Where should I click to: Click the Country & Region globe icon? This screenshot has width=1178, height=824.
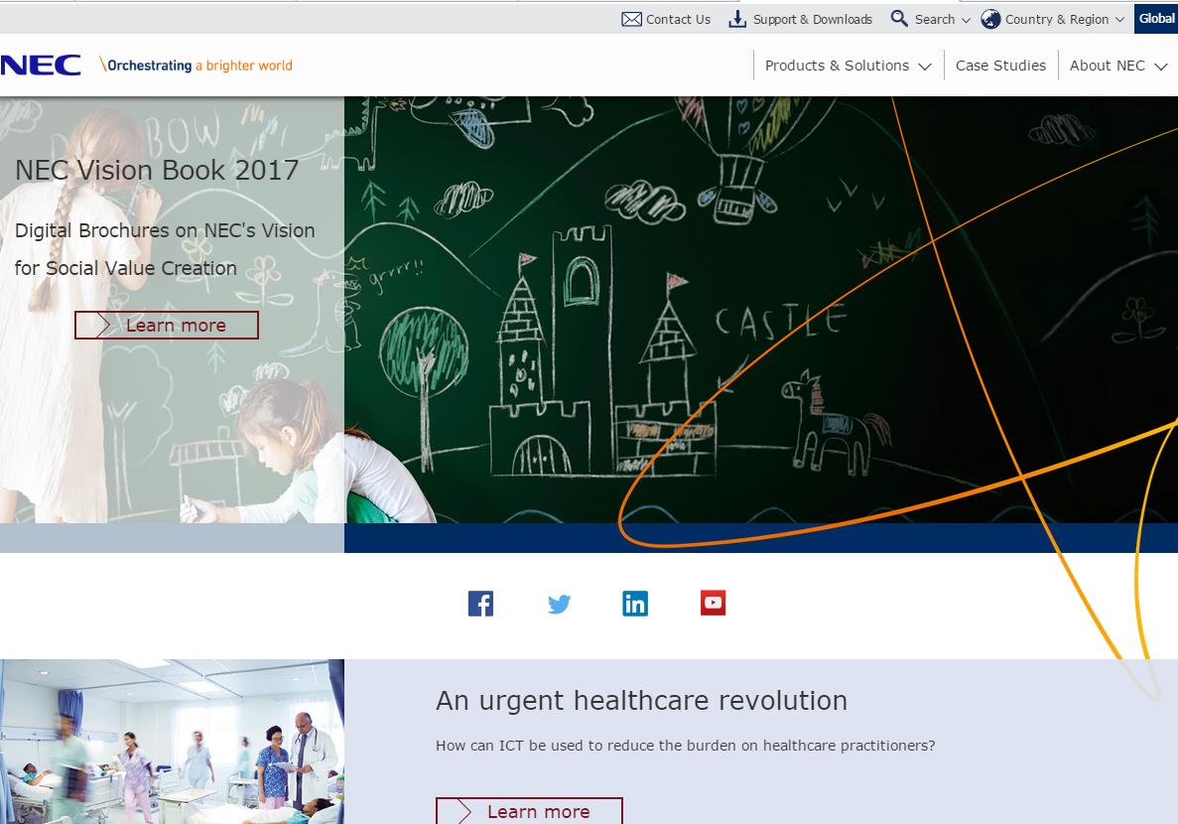(x=991, y=19)
